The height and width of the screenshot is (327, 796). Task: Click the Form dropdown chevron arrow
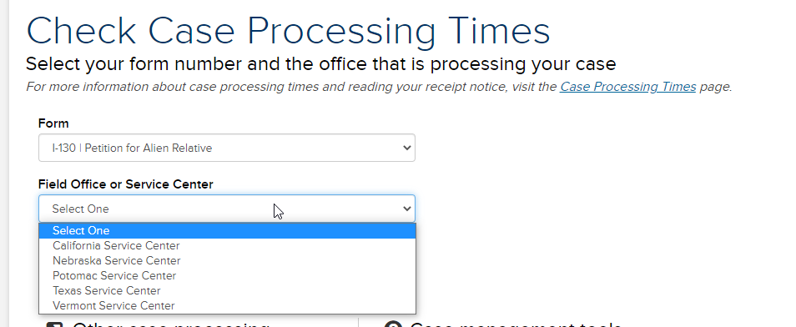(x=406, y=148)
